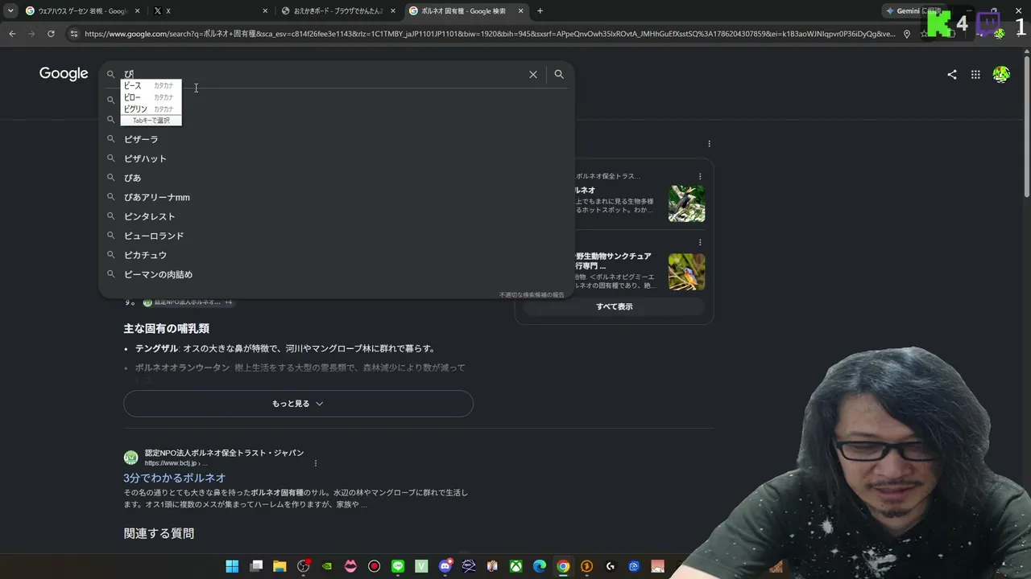
Task: Open options for the 野生動物サンクチュア card
Action: click(700, 242)
